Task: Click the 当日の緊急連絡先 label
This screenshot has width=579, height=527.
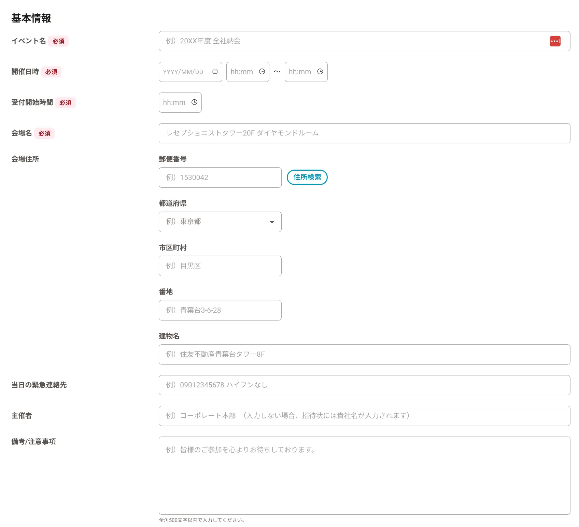Action: (39, 385)
